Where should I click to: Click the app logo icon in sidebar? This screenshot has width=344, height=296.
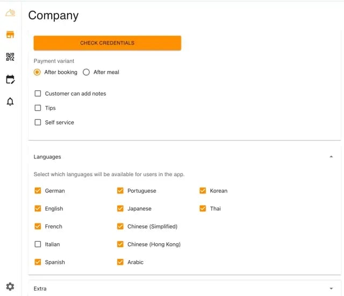point(10,13)
